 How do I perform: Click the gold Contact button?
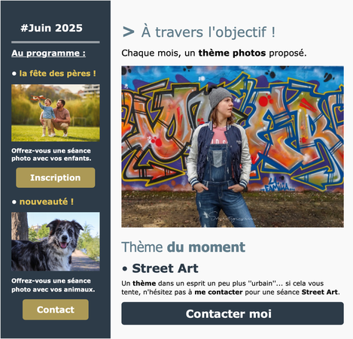(x=56, y=310)
